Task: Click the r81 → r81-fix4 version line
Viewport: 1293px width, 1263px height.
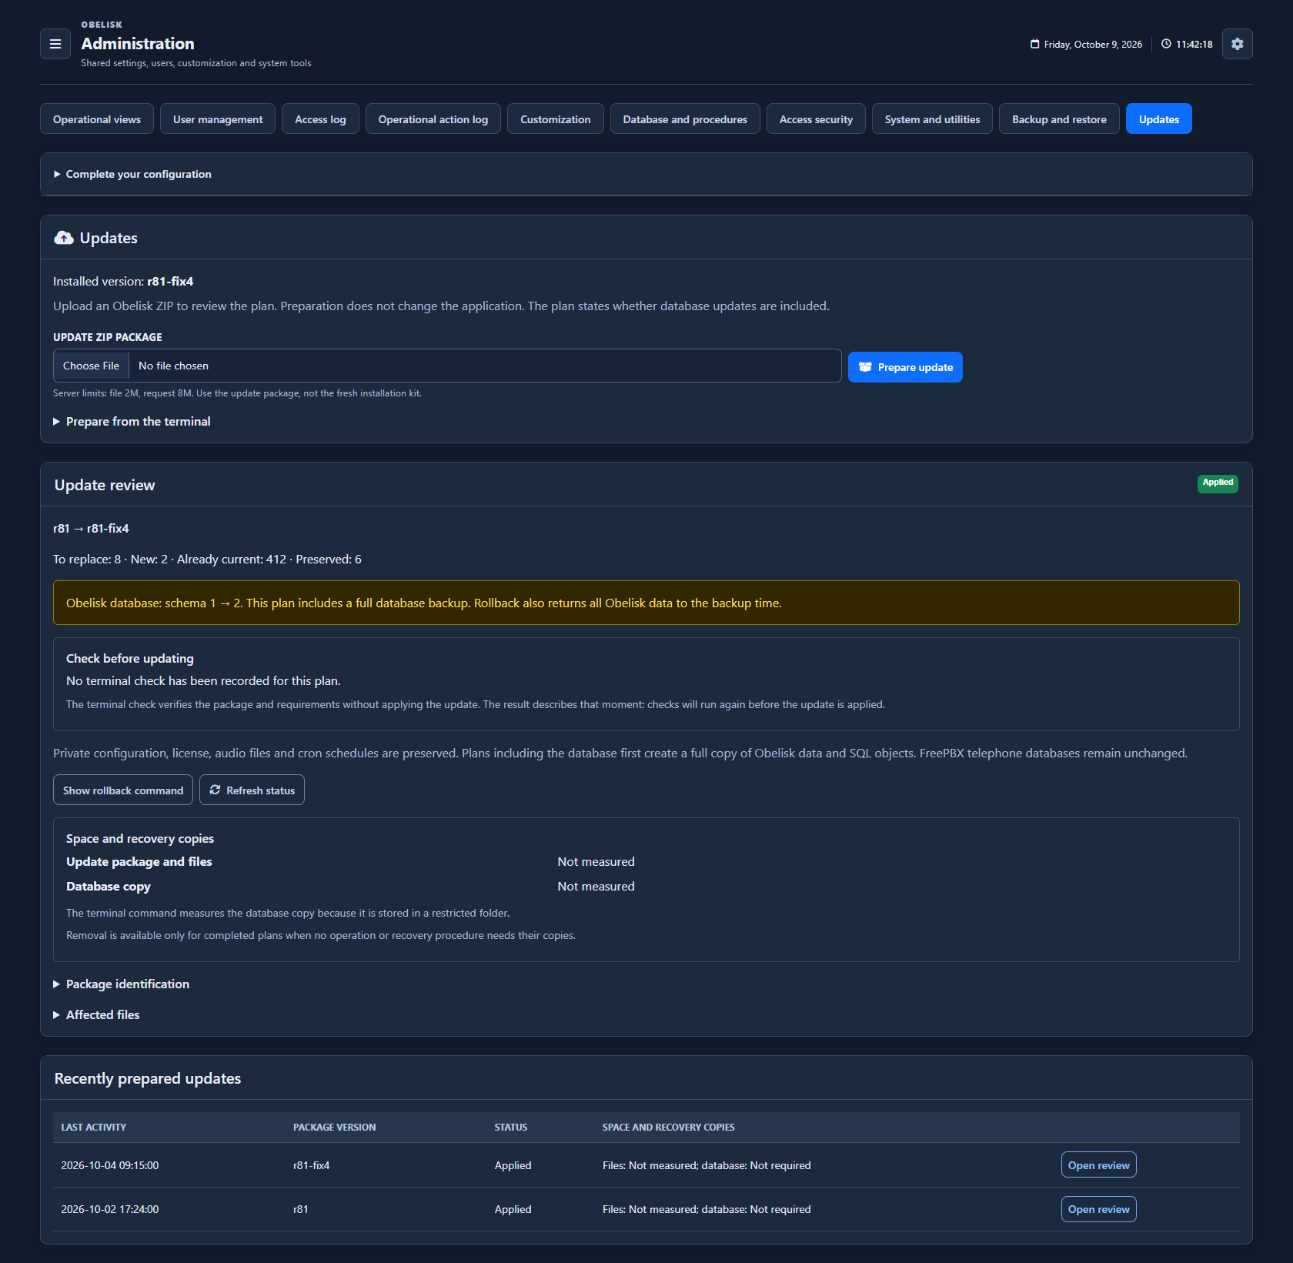Action: [x=91, y=529]
